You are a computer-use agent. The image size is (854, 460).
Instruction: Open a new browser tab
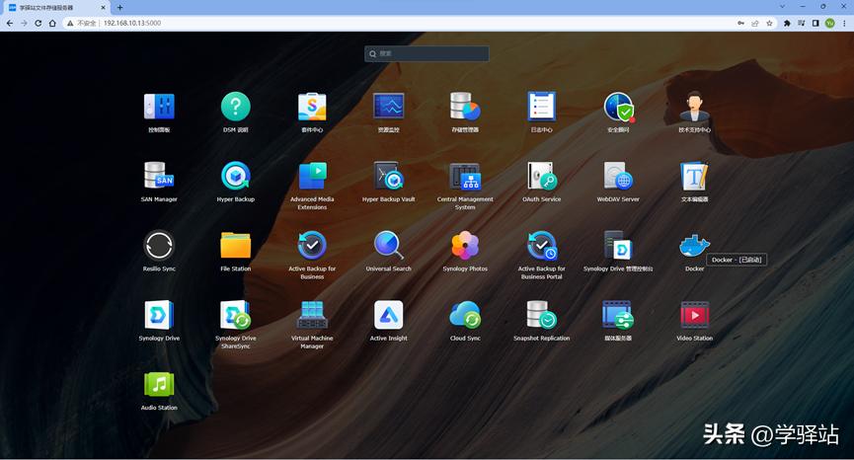click(120, 7)
